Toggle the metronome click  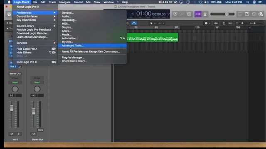(205, 14)
